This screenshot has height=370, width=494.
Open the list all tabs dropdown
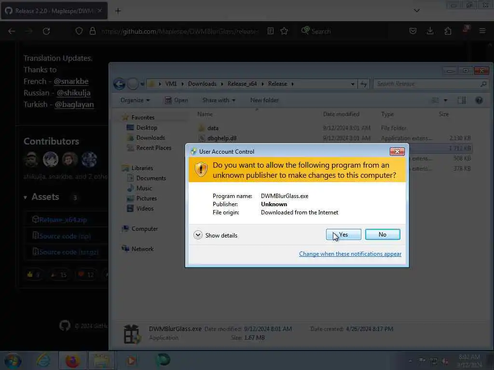pos(417,11)
